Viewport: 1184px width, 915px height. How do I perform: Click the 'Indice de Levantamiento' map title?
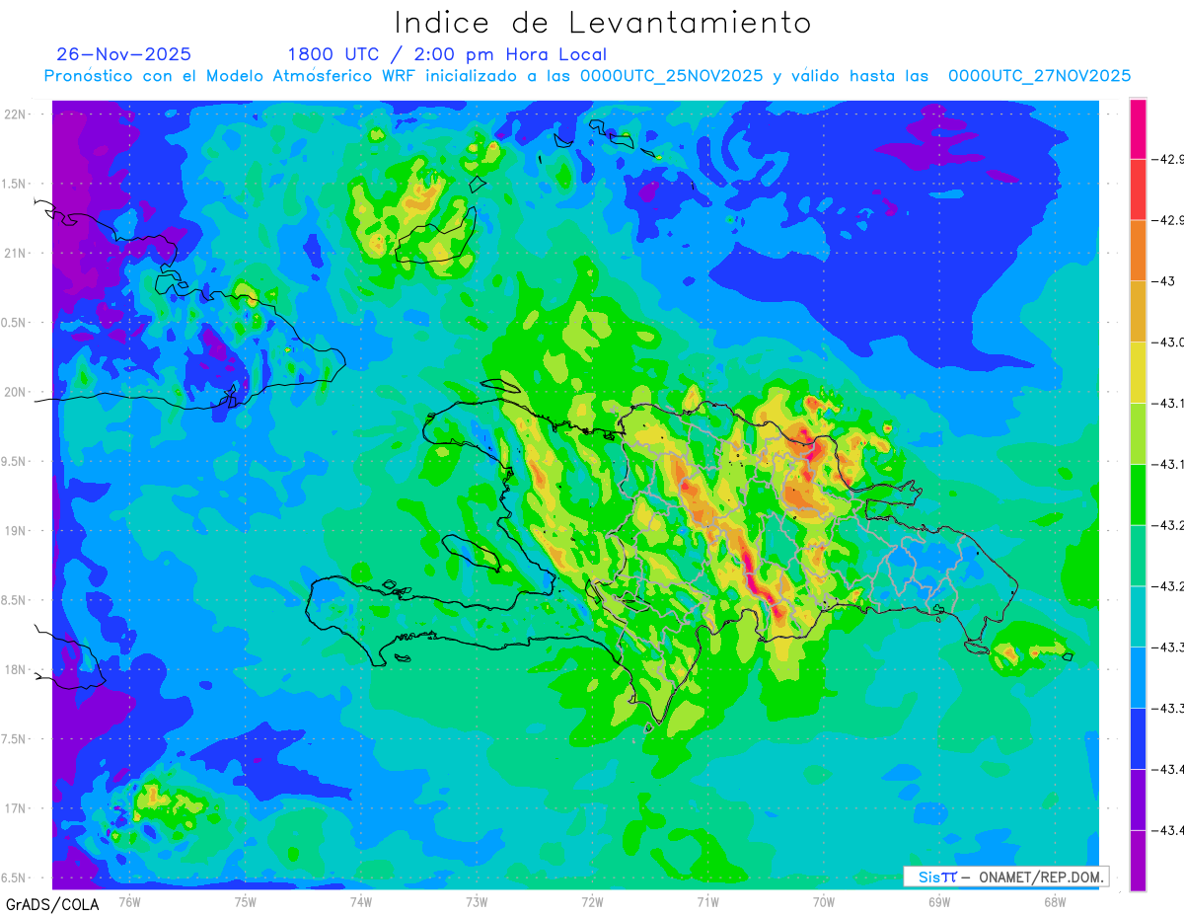pyautogui.click(x=603, y=22)
